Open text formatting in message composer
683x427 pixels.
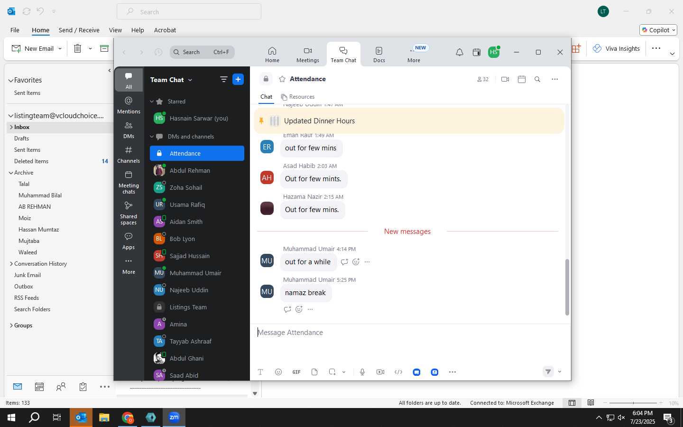pos(260,372)
